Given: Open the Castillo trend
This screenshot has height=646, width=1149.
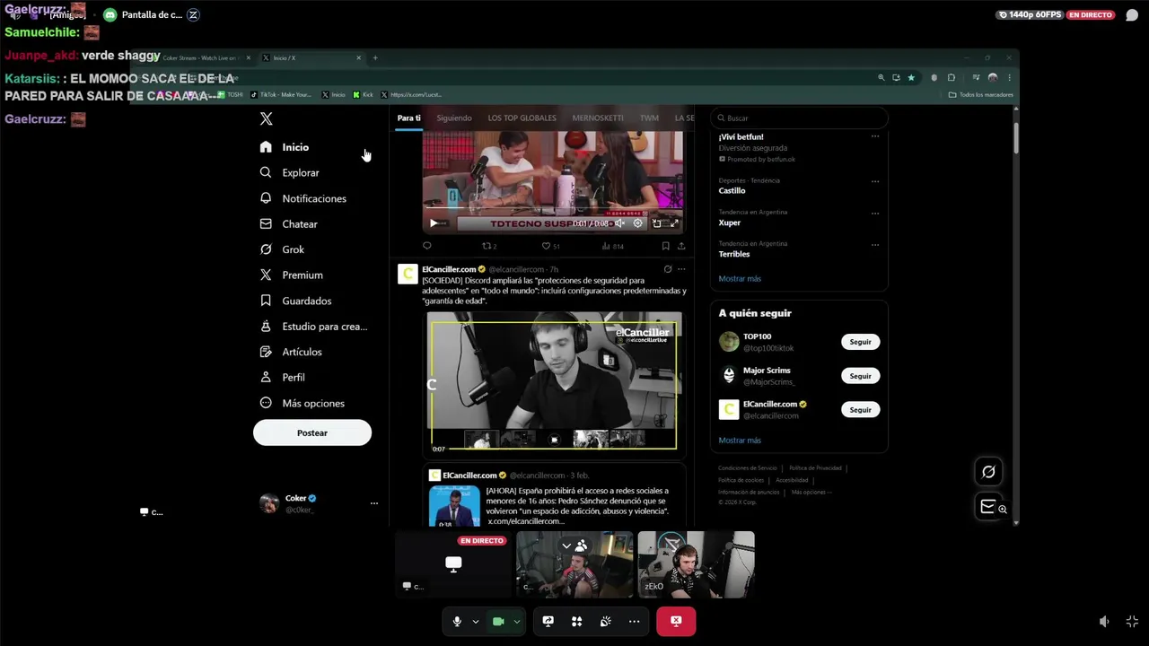Looking at the screenshot, I should point(732,190).
